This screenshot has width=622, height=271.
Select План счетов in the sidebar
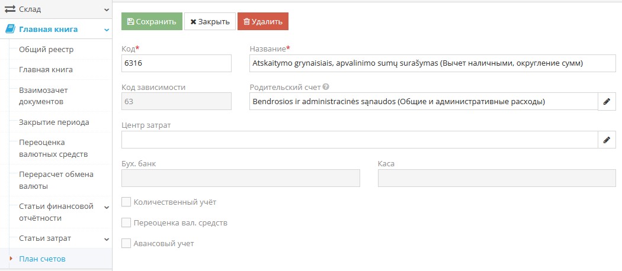coord(42,259)
